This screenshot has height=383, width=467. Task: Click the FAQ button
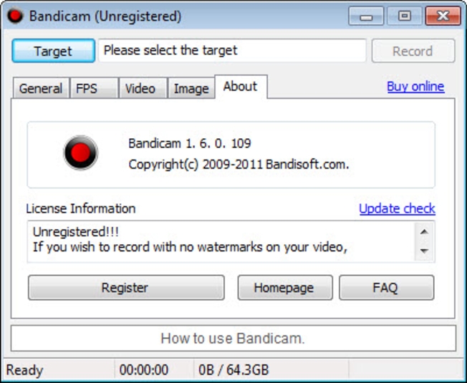[385, 288]
